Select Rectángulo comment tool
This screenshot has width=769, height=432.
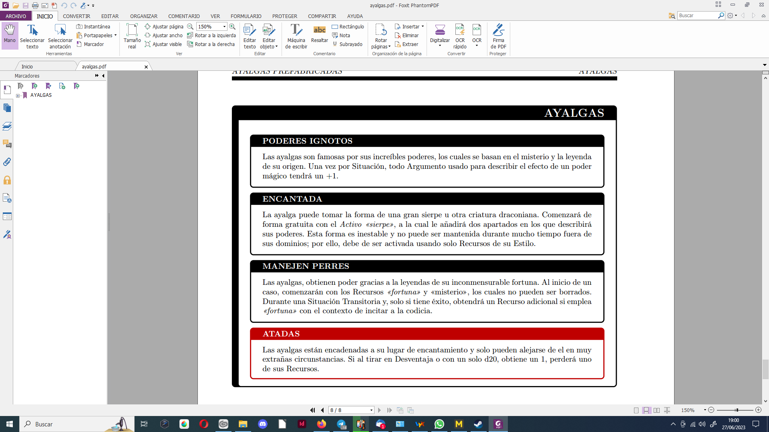348,26
